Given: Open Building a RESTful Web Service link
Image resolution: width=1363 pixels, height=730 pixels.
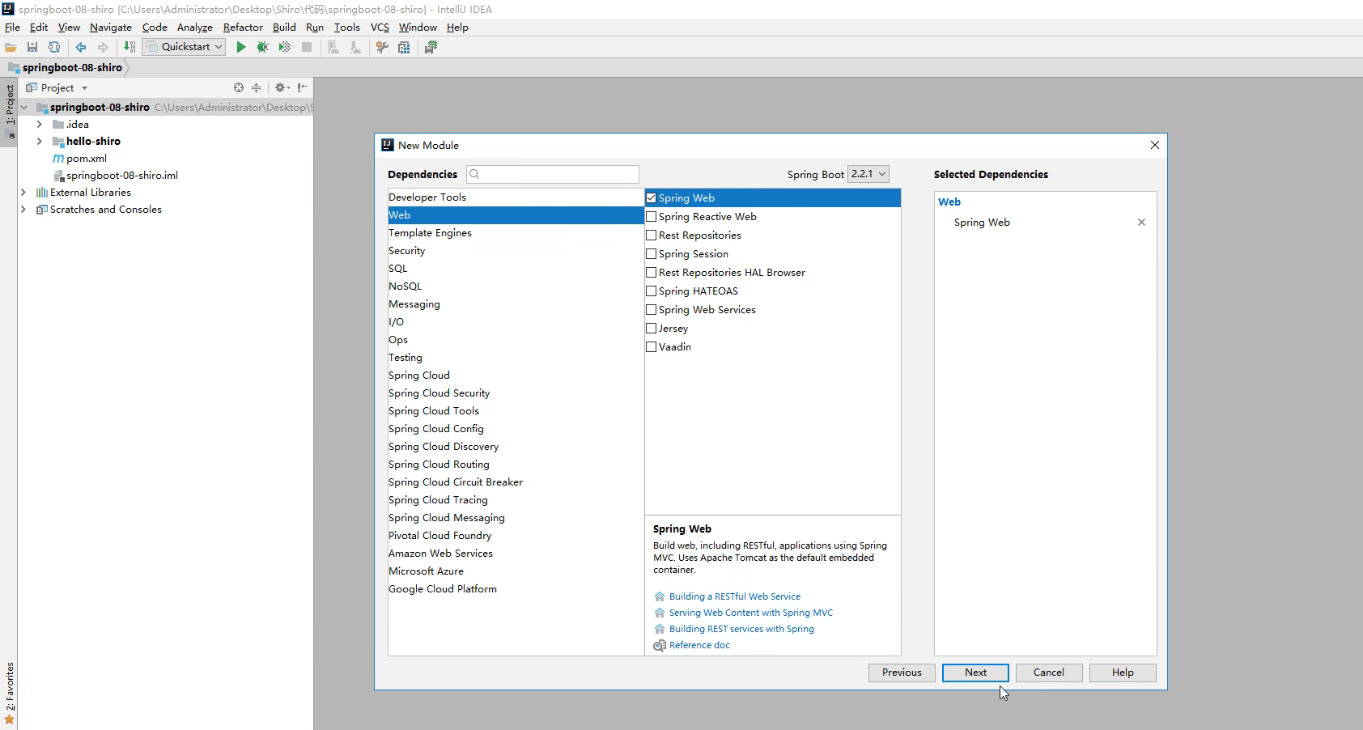Looking at the screenshot, I should (734, 596).
